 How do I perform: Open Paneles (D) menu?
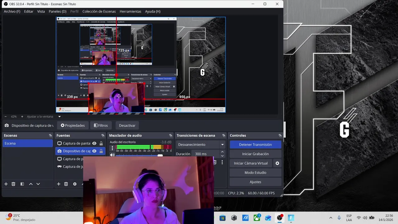tap(58, 12)
